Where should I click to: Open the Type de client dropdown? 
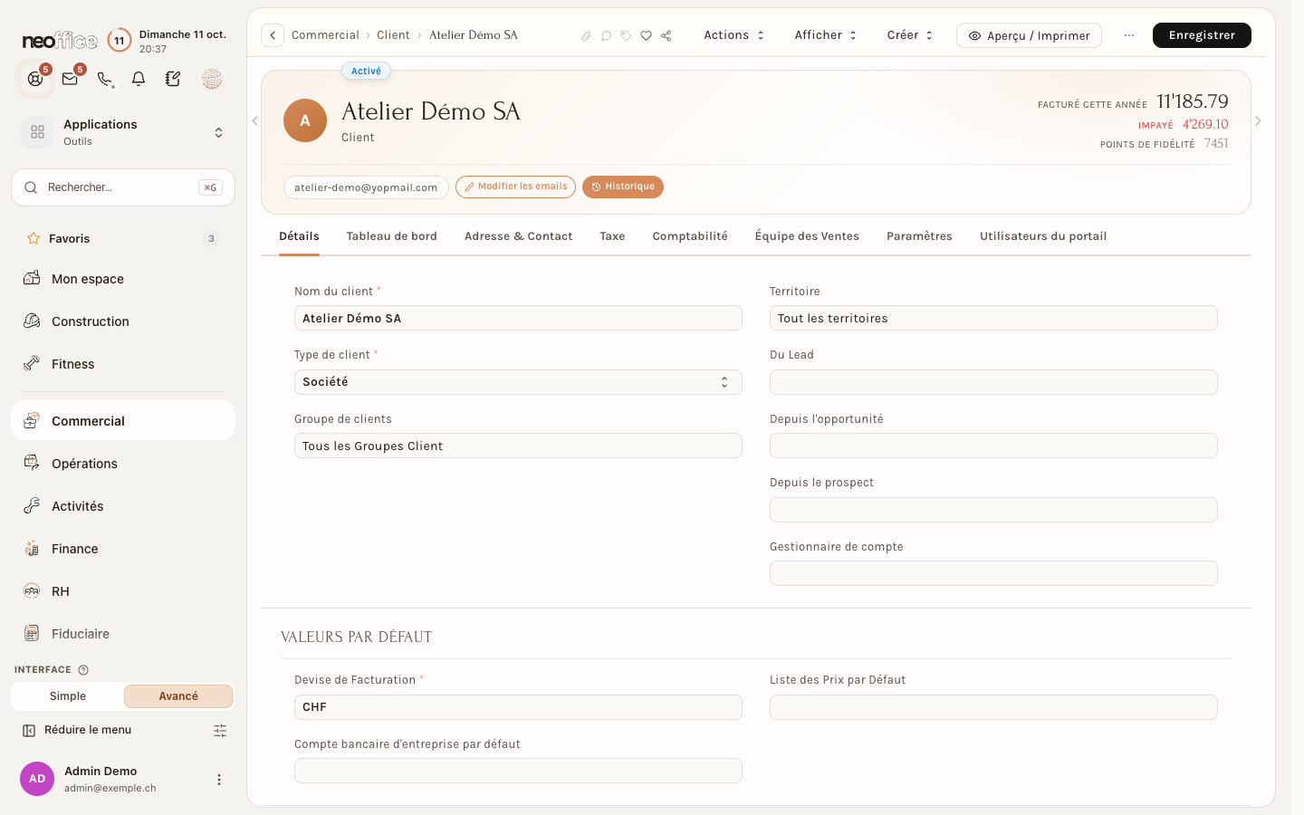518,382
